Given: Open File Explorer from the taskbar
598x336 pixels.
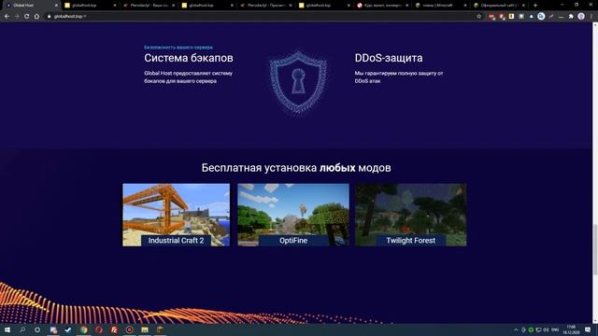Looking at the screenshot, I should [145, 329].
